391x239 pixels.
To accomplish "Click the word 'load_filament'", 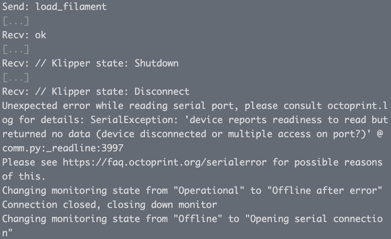I will point(71,7).
